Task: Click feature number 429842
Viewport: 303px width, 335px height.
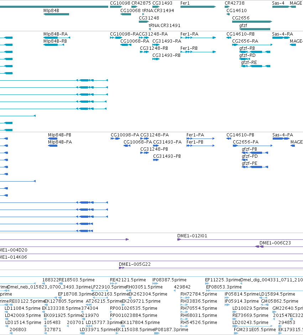Action: pos(182,287)
